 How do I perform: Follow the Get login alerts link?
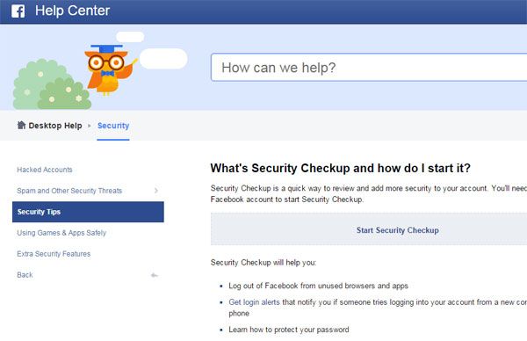[254, 302]
